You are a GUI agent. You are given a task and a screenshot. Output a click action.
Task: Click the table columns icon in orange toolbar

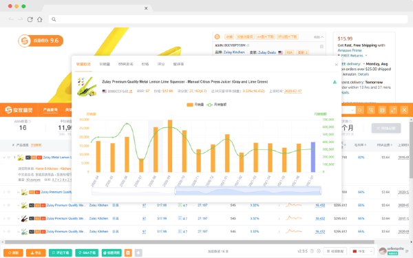pyautogui.click(x=382, y=110)
